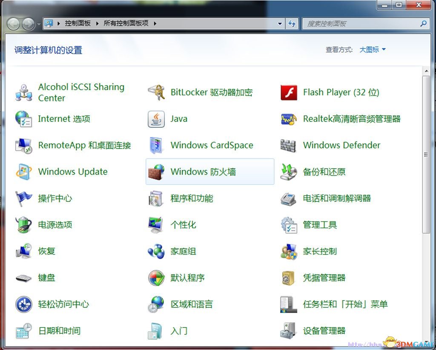Click the search magnifier icon
The width and height of the screenshot is (436, 350).
(424, 23)
